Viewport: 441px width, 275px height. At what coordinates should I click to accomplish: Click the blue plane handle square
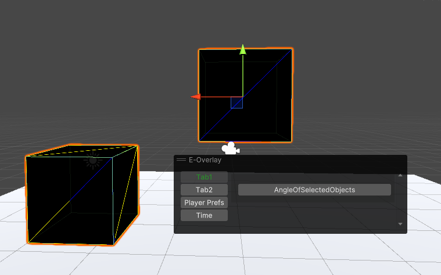tap(237, 103)
